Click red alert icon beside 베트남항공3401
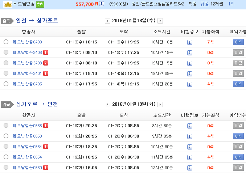The height and width of the screenshot is (173, 246). tap(46, 73)
